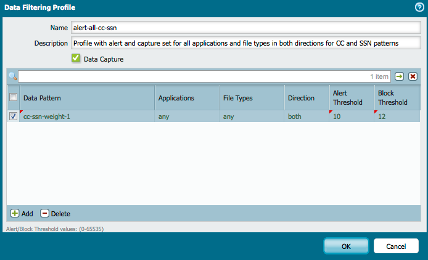The width and height of the screenshot is (428, 260).
Task: Sort by Data Pattern column header
Action: point(86,98)
